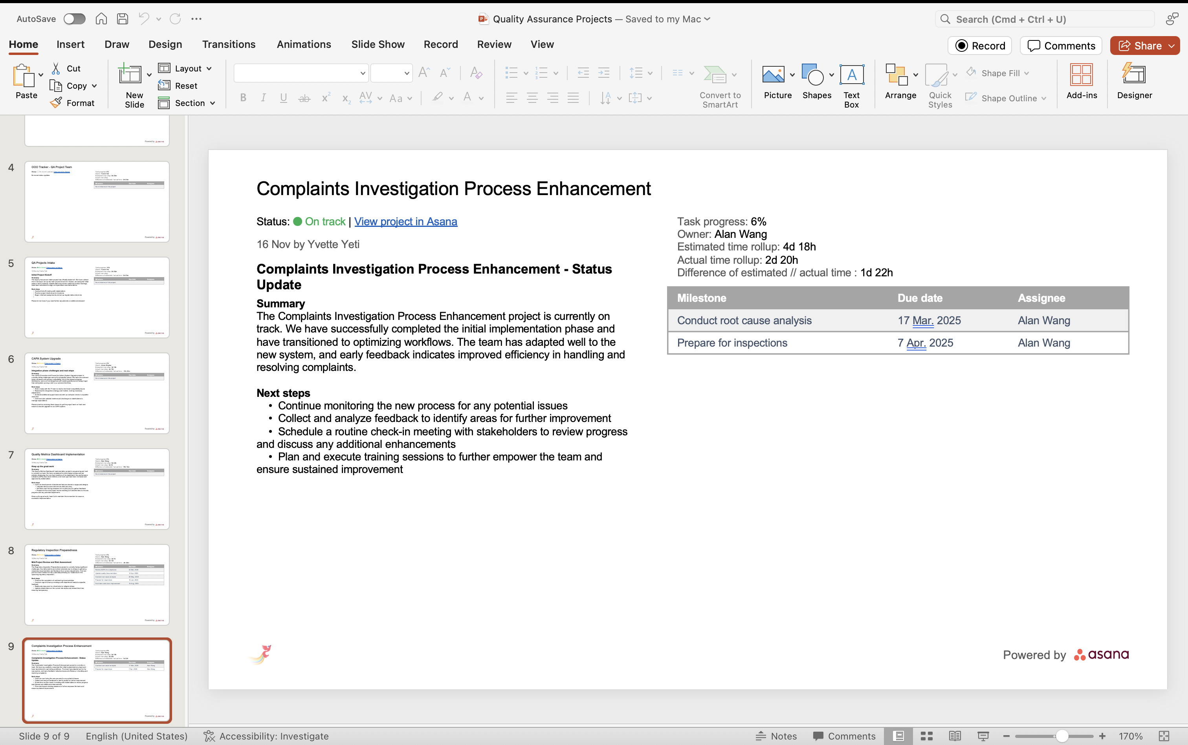Toggle the AutoSave switch
The height and width of the screenshot is (745, 1188).
click(x=75, y=19)
